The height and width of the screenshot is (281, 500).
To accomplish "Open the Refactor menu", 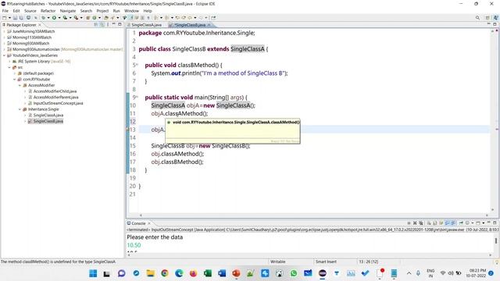I will (48, 11).
